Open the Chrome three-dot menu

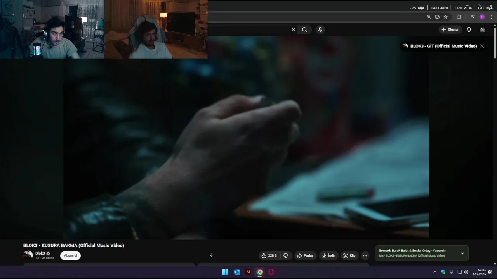pyautogui.click(x=491, y=17)
